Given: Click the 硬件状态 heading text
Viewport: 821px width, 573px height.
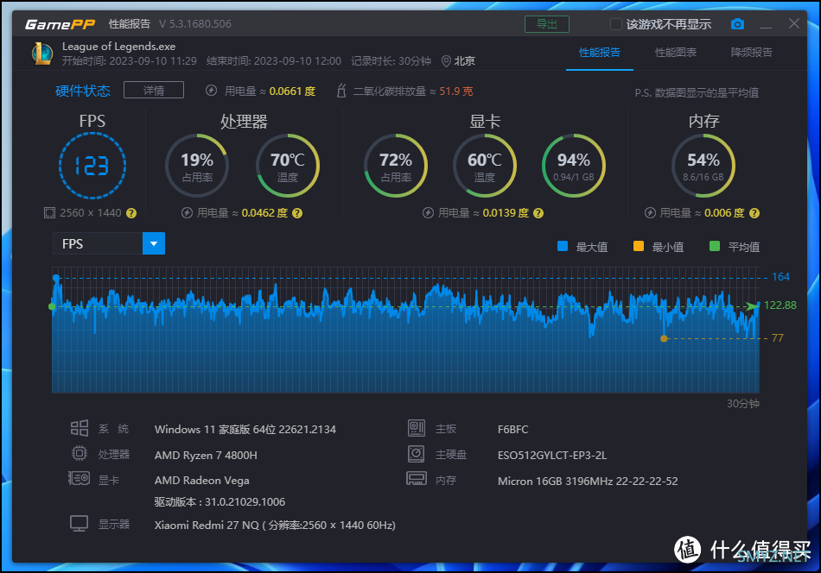Looking at the screenshot, I should pyautogui.click(x=83, y=91).
